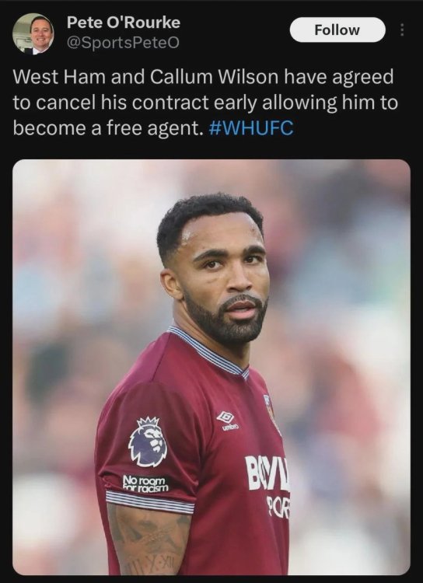Click the Premier League lion sleeve badge

tap(148, 442)
